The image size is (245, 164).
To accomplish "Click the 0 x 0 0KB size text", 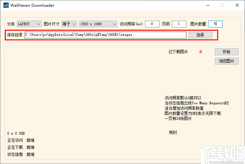I will coord(16,133).
